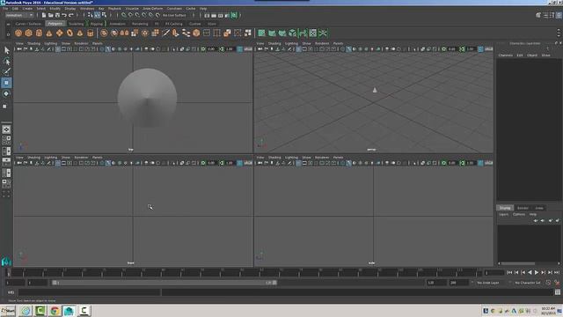
Task: Click the Multi-Cut knife shelf icon
Action: pyautogui.click(x=165, y=33)
